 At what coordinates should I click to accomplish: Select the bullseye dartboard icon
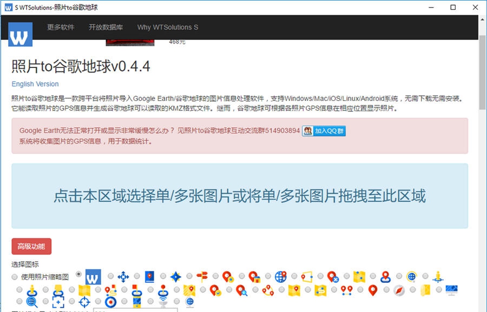tap(111, 301)
